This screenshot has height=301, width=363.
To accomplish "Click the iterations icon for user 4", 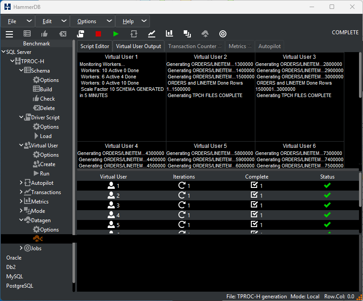I will coord(182,215).
